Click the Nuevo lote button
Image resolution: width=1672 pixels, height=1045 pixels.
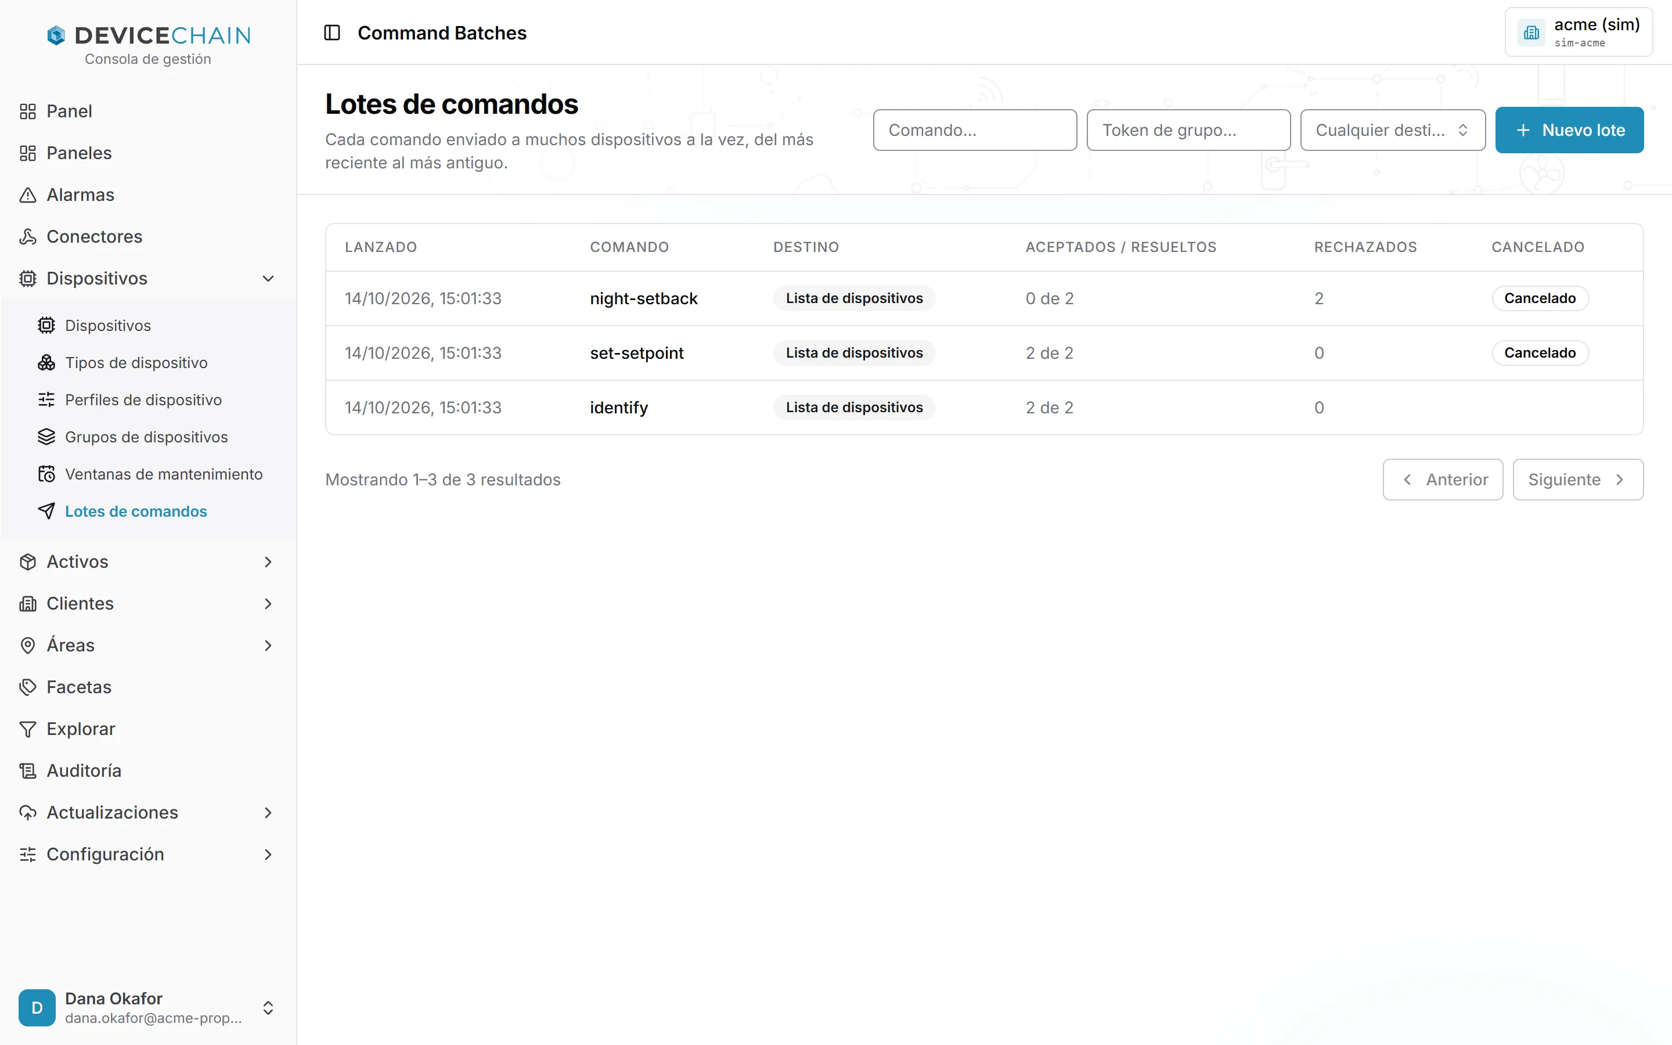(1569, 130)
